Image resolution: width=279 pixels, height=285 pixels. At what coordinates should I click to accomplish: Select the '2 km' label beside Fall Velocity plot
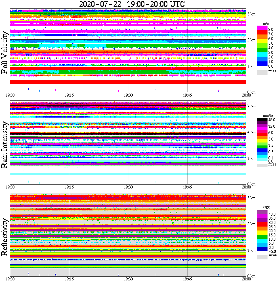tap(251, 40)
